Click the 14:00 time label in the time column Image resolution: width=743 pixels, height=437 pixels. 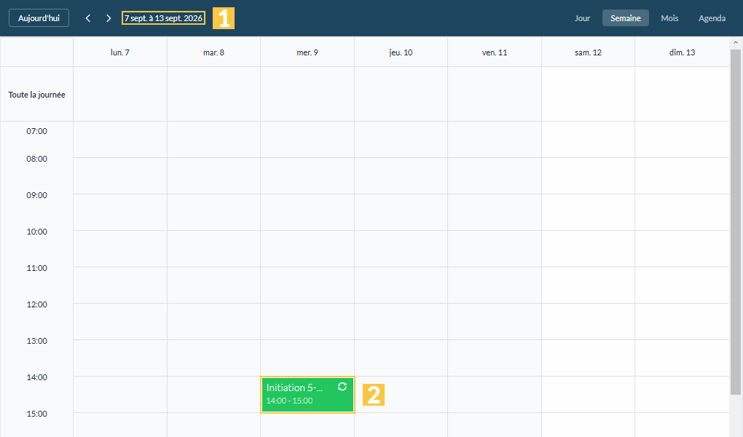(37, 377)
